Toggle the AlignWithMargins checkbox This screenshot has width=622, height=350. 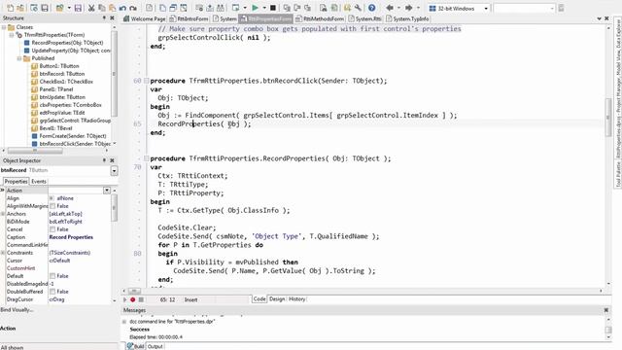[52, 206]
